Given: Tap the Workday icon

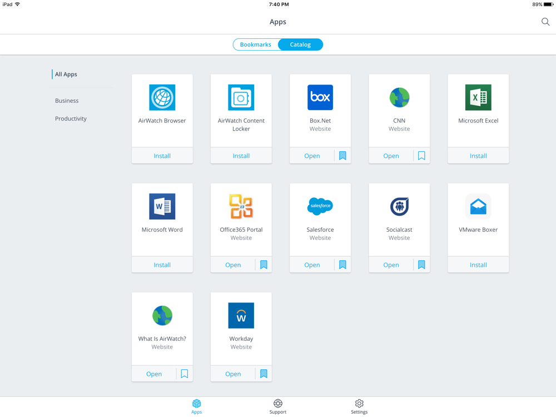Looking at the screenshot, I should [241, 316].
